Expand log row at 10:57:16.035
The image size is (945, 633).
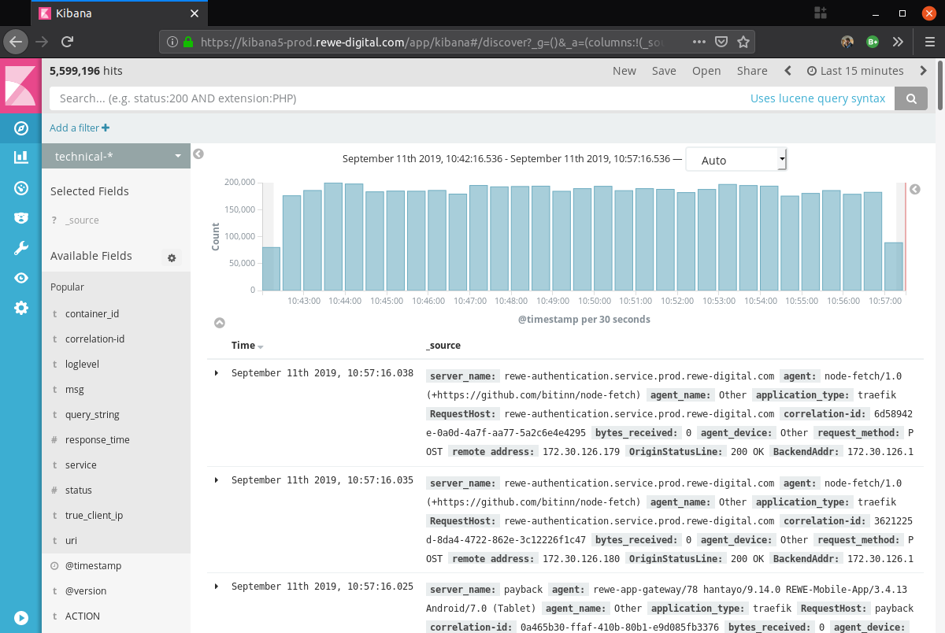[217, 480]
